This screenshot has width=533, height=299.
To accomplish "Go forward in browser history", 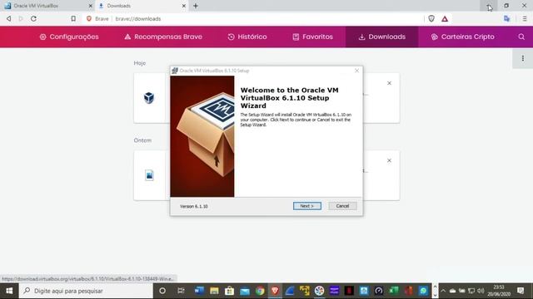I will (21, 18).
